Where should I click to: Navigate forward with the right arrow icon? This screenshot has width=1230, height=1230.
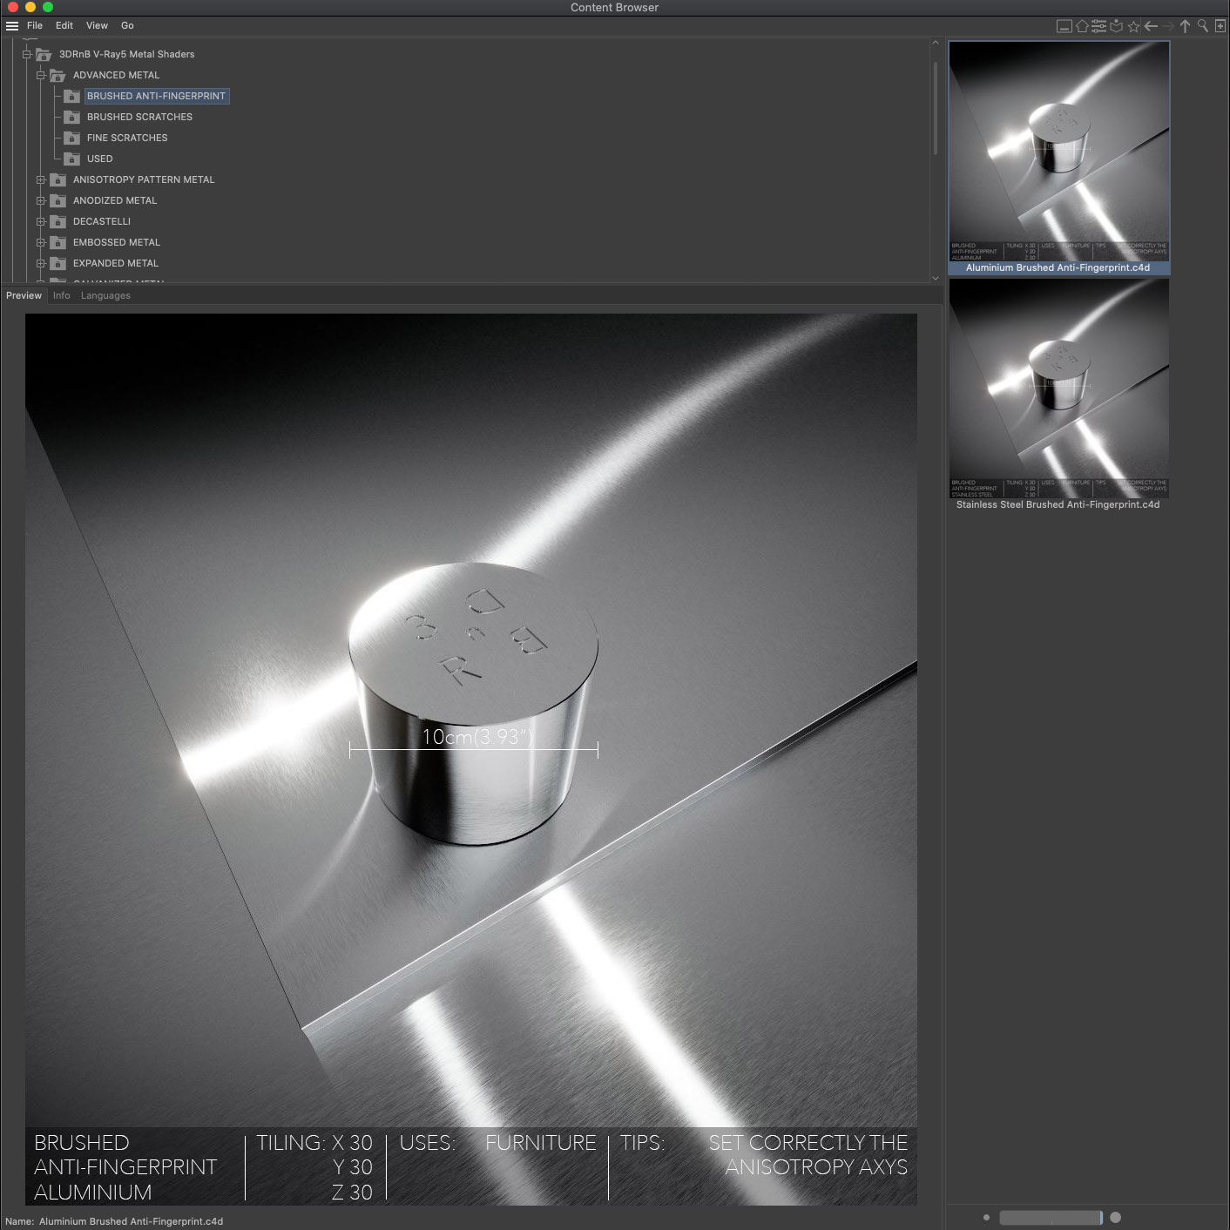1168,26
